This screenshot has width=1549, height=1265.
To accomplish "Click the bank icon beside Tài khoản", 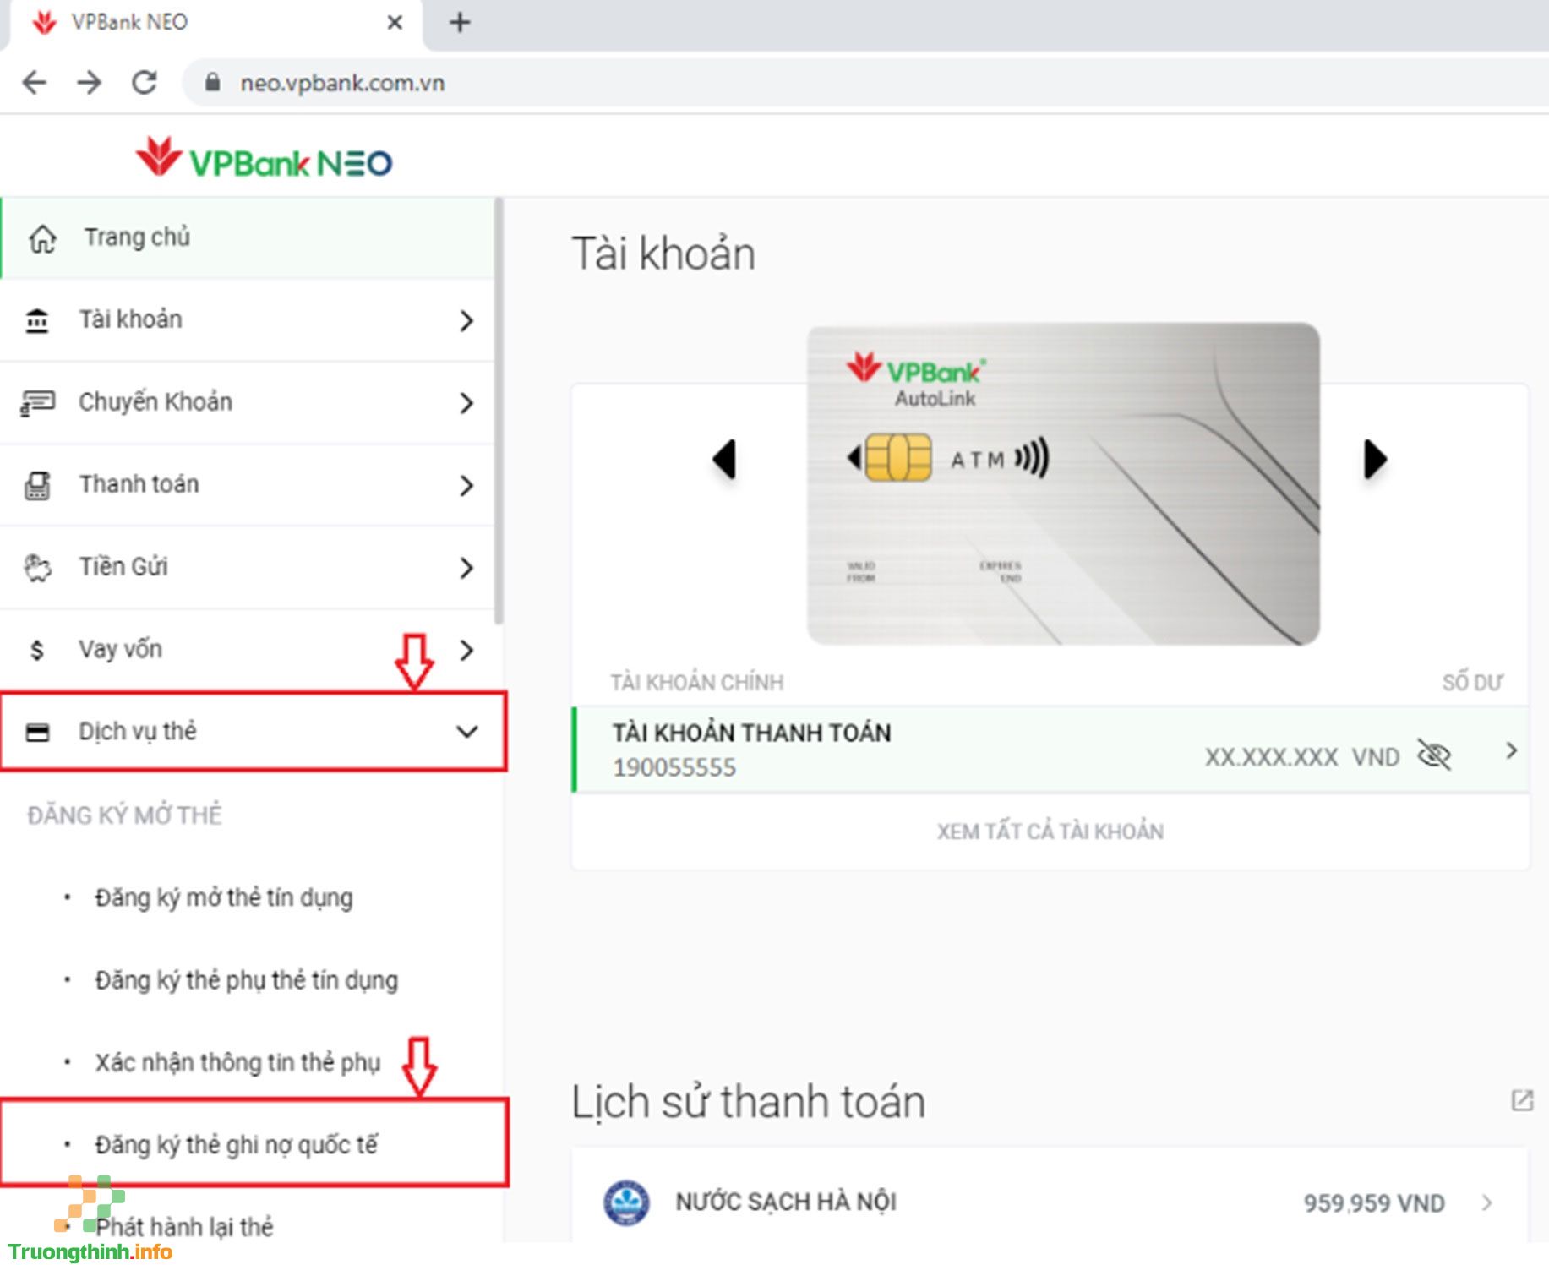I will [37, 320].
